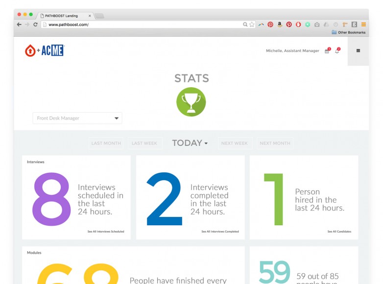This screenshot has width=383, height=284.
Task: Click the camera extension icon
Action: click(317, 24)
